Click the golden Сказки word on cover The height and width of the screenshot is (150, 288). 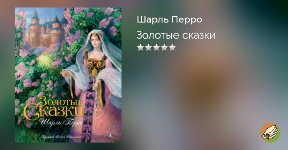coord(54,111)
